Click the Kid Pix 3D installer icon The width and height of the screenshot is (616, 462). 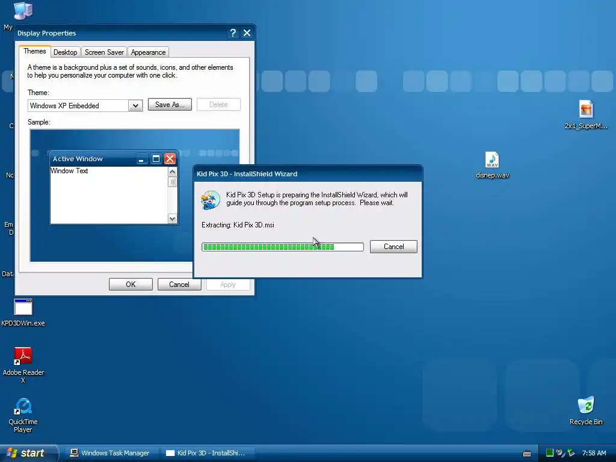[x=210, y=200]
